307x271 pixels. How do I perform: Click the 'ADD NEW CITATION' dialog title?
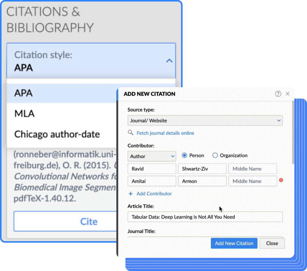[149, 94]
